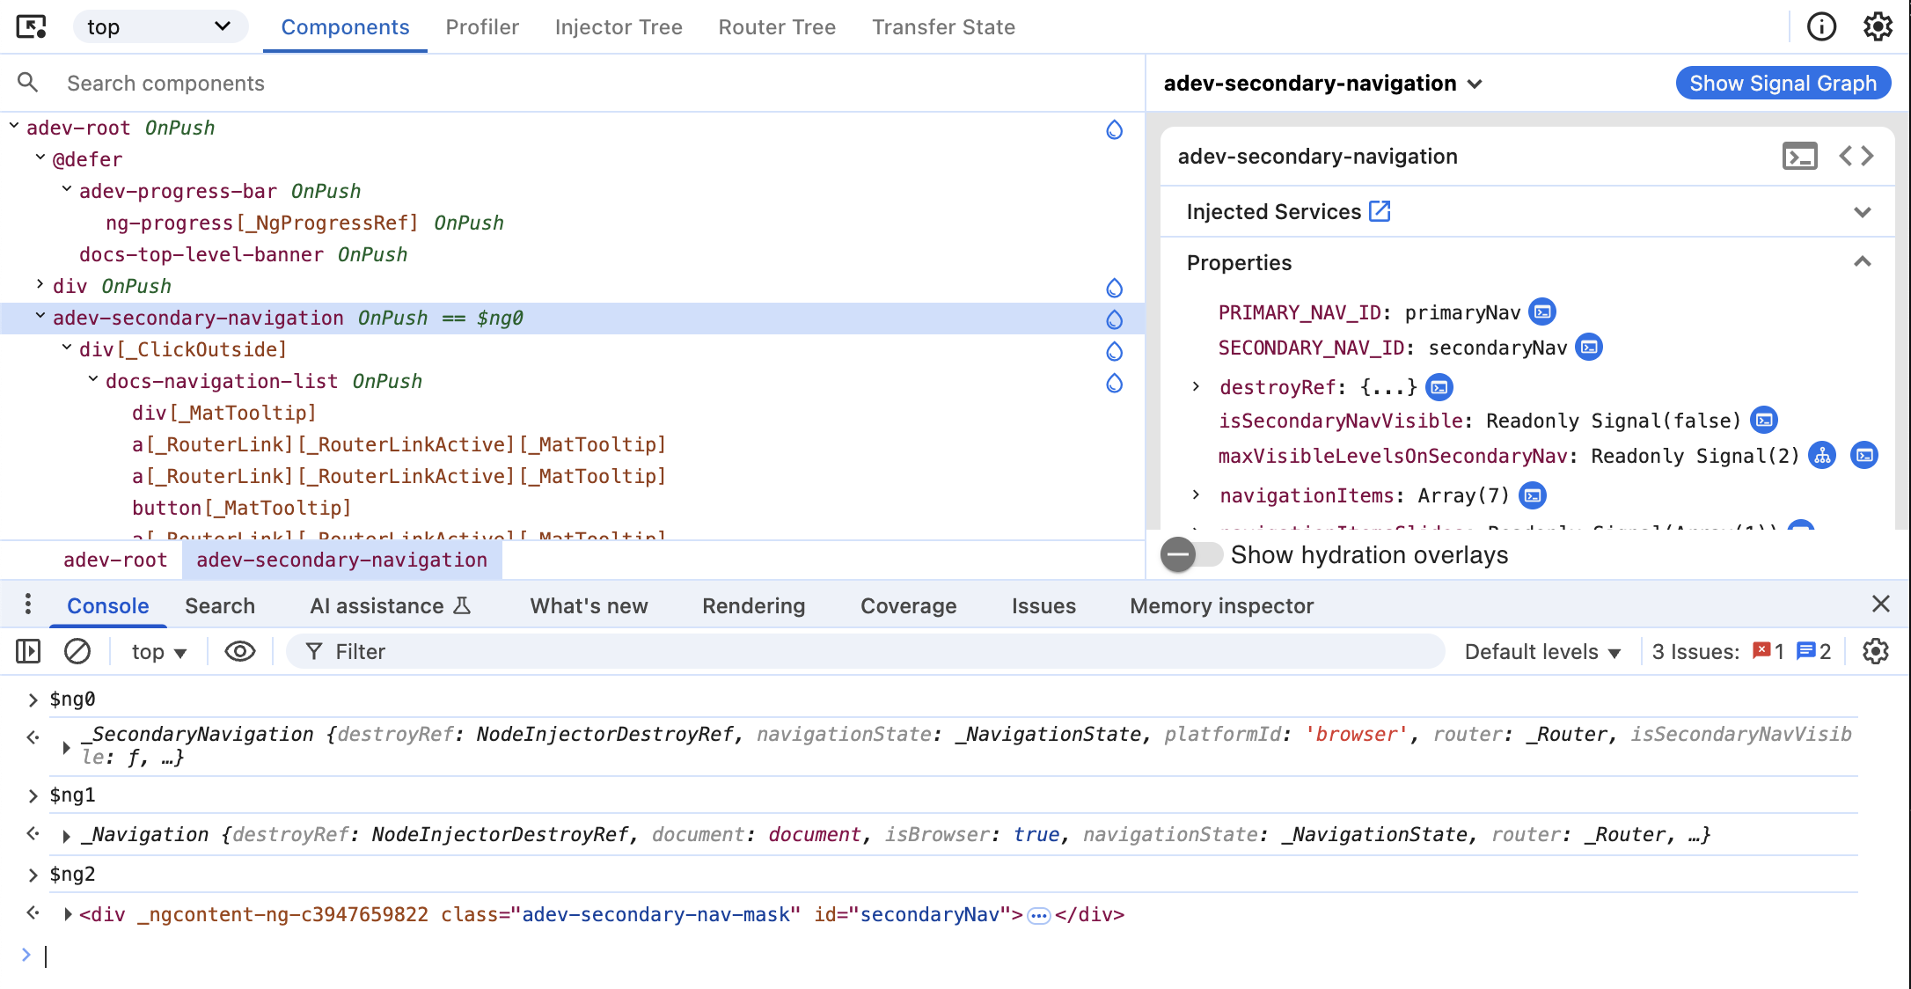
Task: Toggle Show hydration overlays
Action: pyautogui.click(x=1192, y=554)
